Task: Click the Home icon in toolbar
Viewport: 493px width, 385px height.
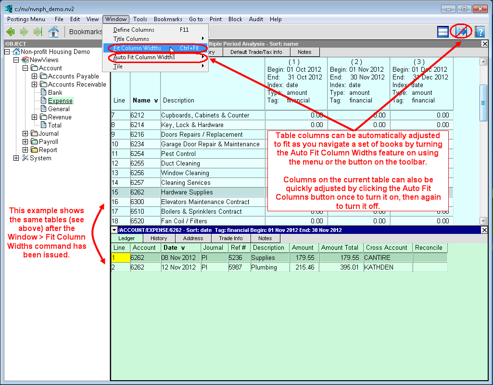Action: [x=53, y=32]
